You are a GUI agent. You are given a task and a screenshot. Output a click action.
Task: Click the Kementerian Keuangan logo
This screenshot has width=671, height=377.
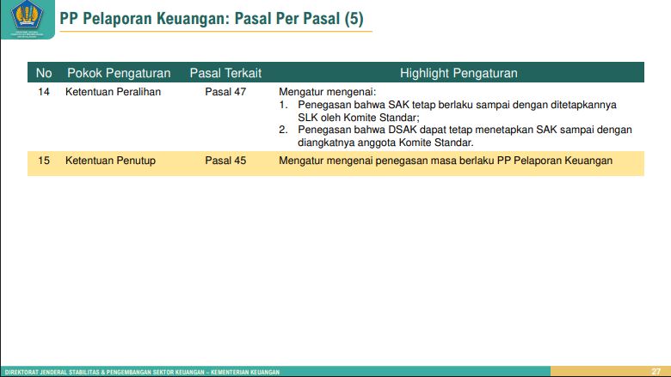(x=28, y=19)
